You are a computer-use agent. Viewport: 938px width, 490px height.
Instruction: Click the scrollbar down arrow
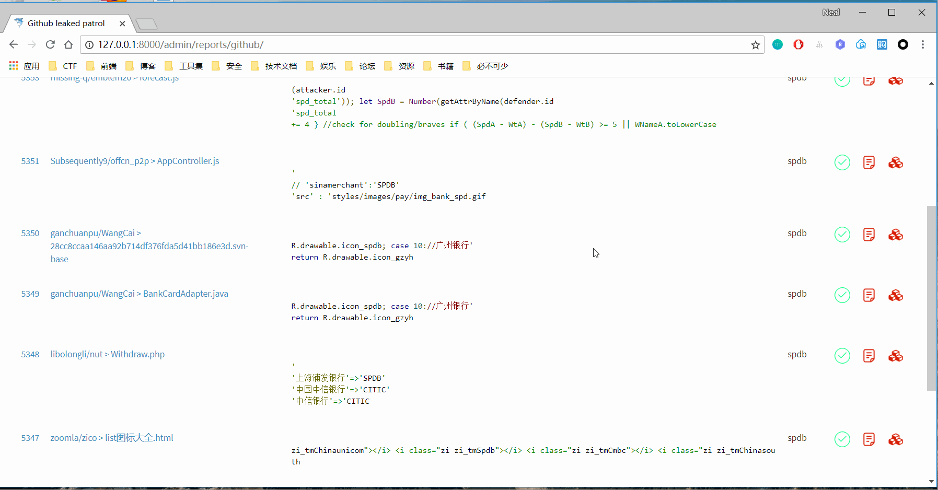pyautogui.click(x=931, y=482)
